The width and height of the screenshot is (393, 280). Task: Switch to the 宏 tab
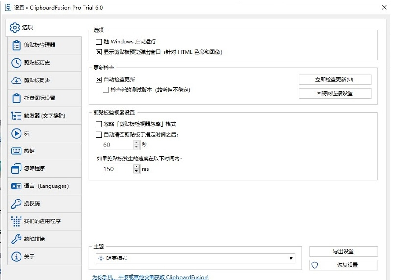click(44, 133)
